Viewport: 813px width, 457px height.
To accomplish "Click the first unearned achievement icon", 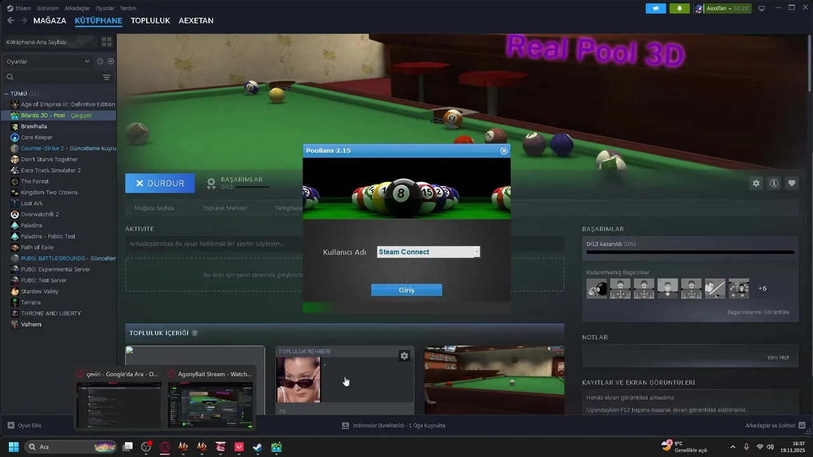I will pos(597,289).
